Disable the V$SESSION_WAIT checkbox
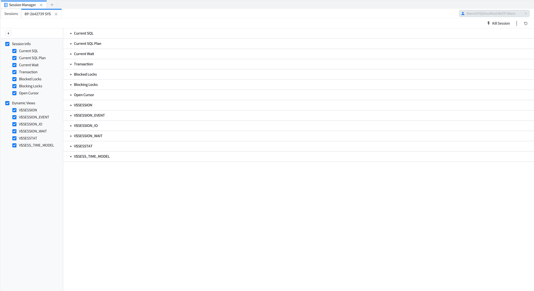534x291 pixels. (14, 131)
